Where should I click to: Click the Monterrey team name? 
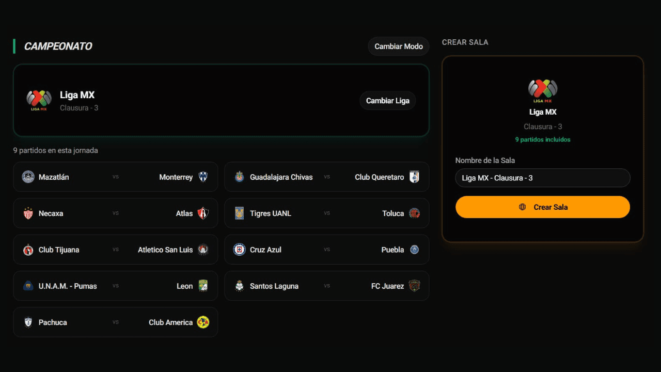[176, 177]
